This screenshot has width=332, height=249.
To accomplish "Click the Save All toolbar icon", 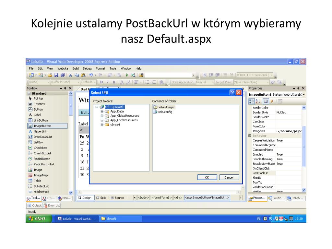I will (x=63, y=75).
